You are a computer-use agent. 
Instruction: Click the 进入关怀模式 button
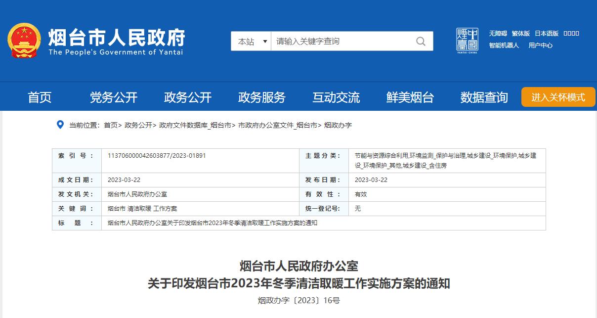tap(558, 97)
